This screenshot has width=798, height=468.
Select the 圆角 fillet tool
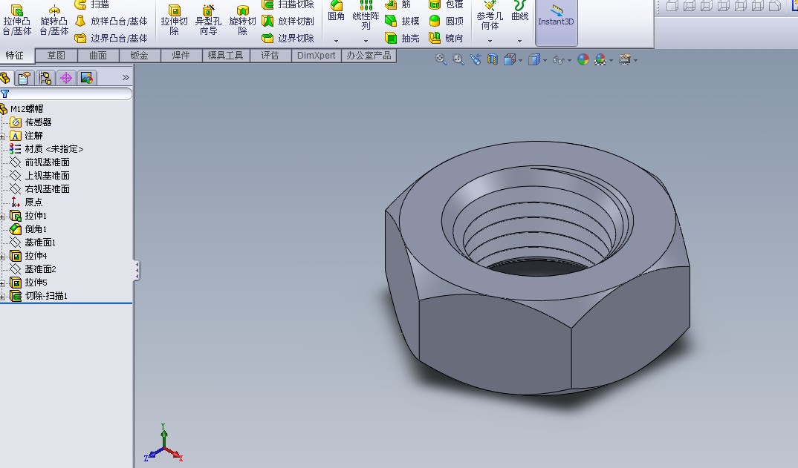(336, 11)
